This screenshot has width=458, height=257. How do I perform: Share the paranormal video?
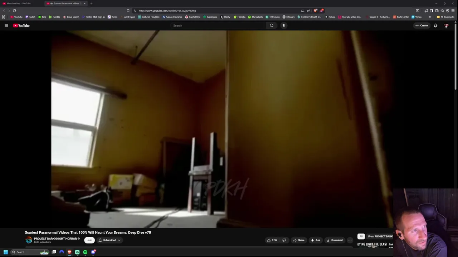(x=298, y=240)
